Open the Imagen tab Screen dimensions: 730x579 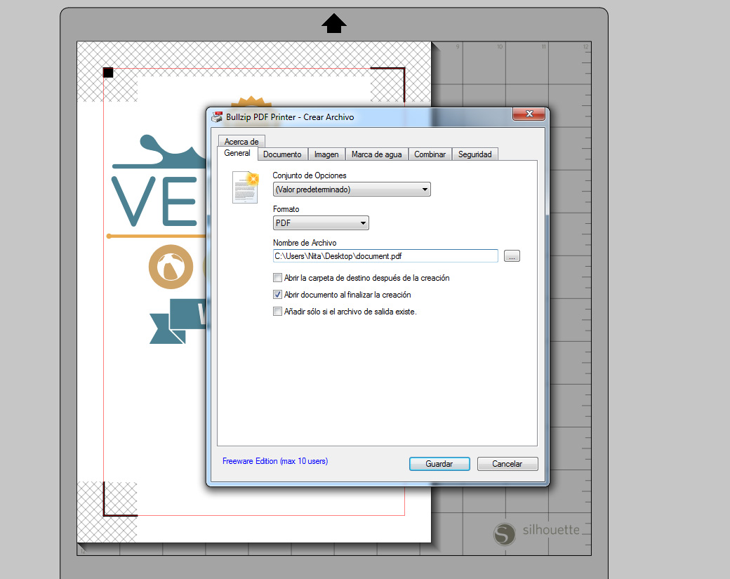click(x=326, y=154)
